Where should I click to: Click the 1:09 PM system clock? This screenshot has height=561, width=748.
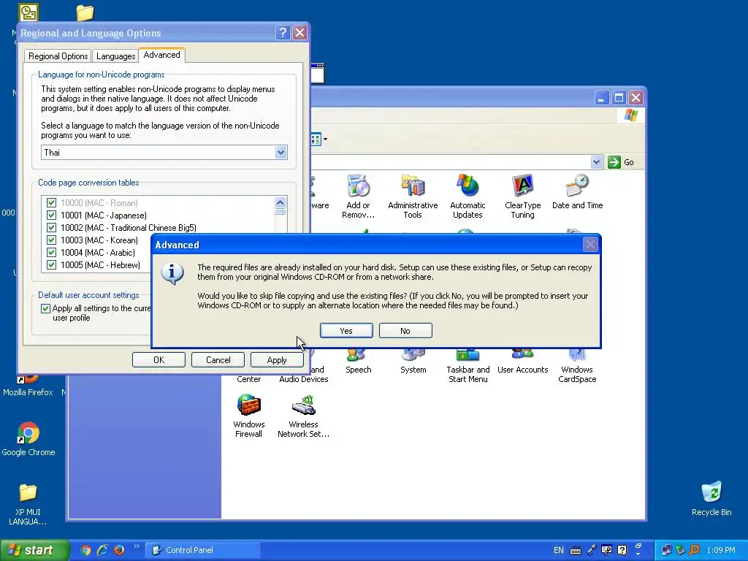pyautogui.click(x=721, y=550)
